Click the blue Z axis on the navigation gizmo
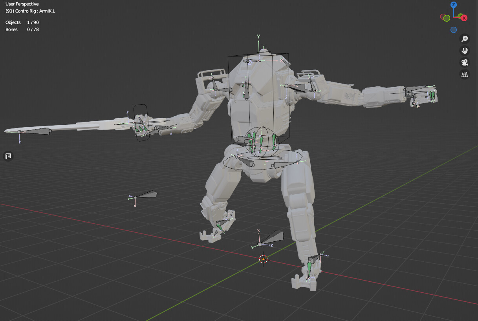Image resolution: width=478 pixels, height=321 pixels. tap(454, 5)
